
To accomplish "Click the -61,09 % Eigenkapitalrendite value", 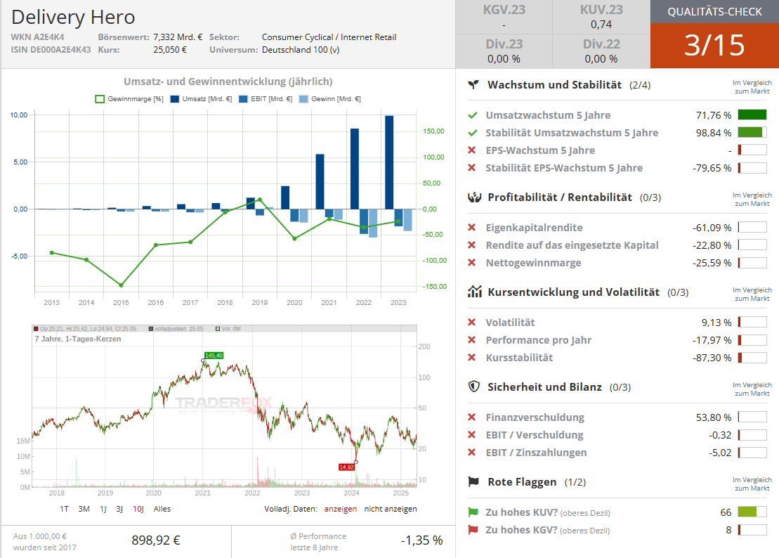I will pos(712,228).
